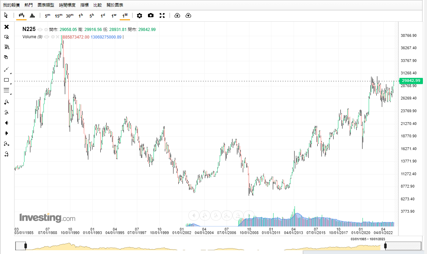Click the Volume indicator label
This screenshot has width=427, height=254.
tap(32, 37)
